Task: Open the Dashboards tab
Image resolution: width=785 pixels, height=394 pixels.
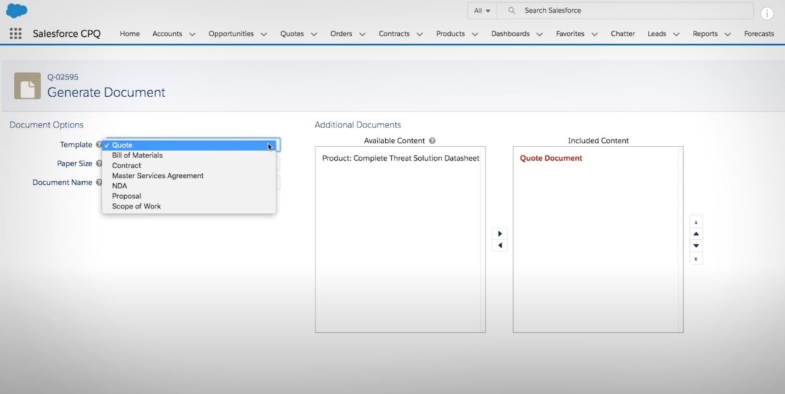Action: coord(510,34)
